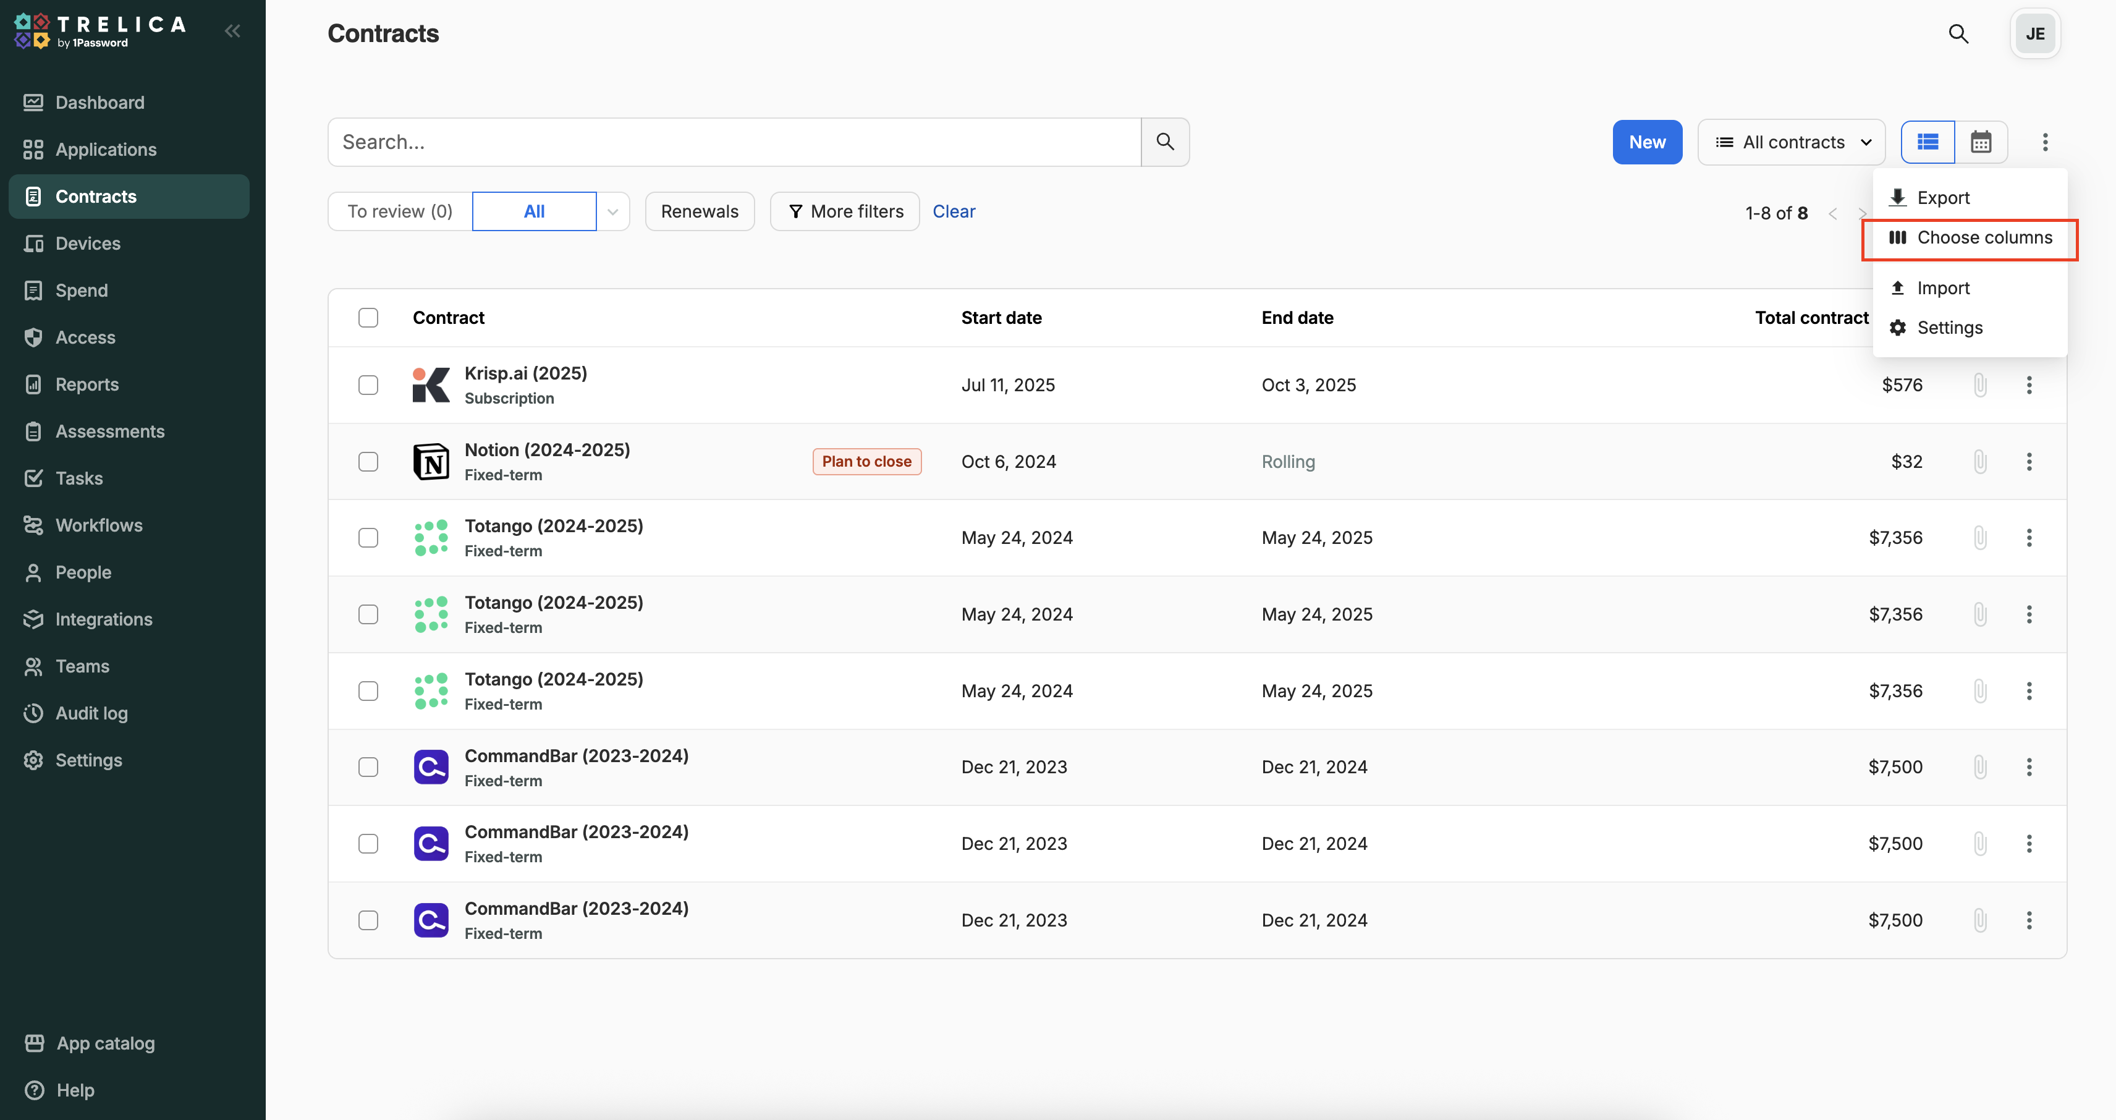Select Choose columns menu item
The image size is (2116, 1120).
tap(1984, 237)
